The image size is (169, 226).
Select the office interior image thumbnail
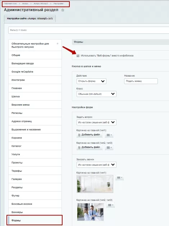tap(95, 184)
